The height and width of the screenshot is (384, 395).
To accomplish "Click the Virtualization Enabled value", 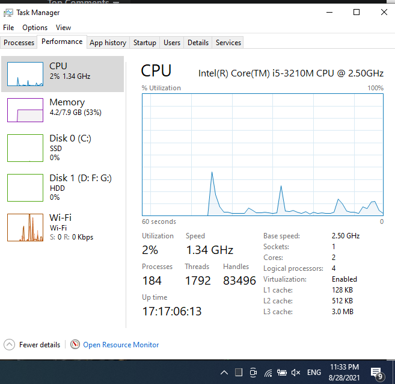I will click(344, 279).
